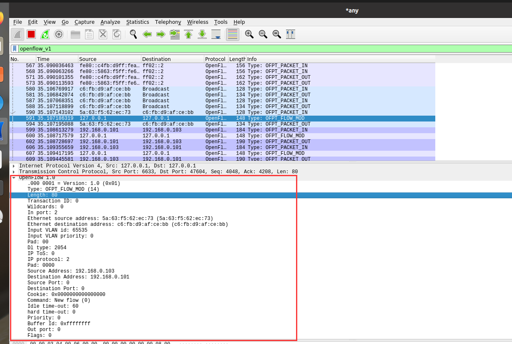Jump to the last packet

[x=202, y=34]
